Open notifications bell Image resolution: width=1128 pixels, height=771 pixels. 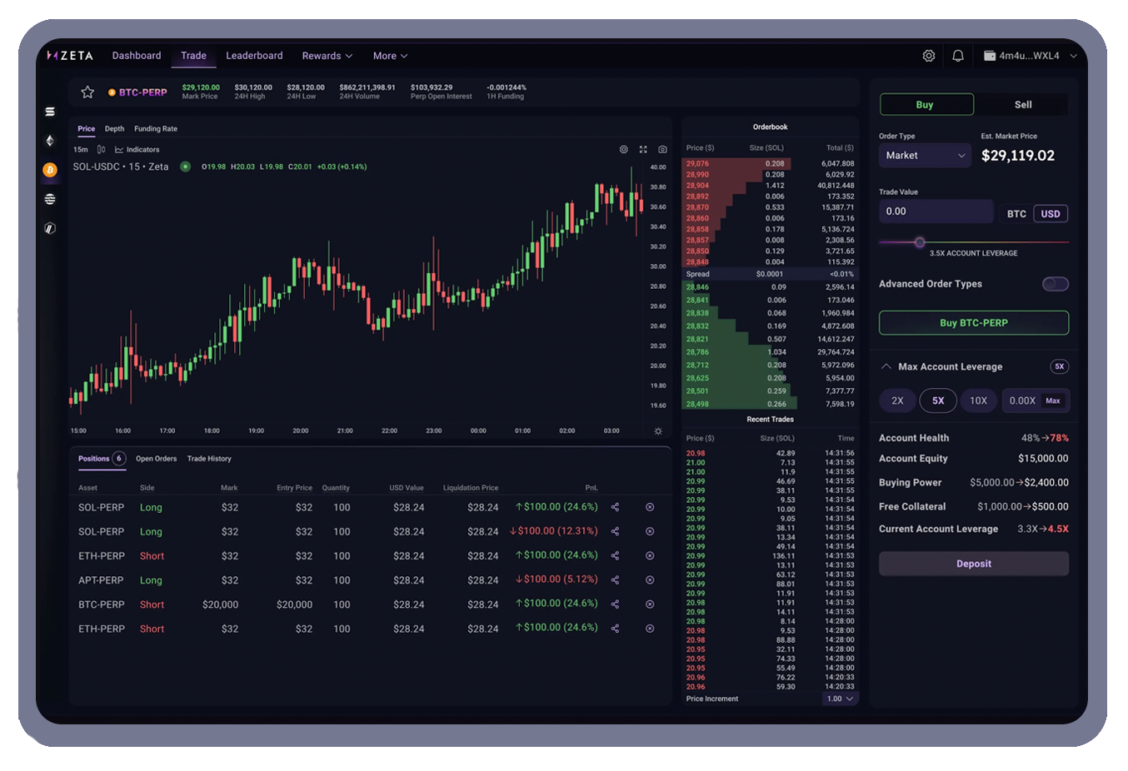[x=958, y=56]
